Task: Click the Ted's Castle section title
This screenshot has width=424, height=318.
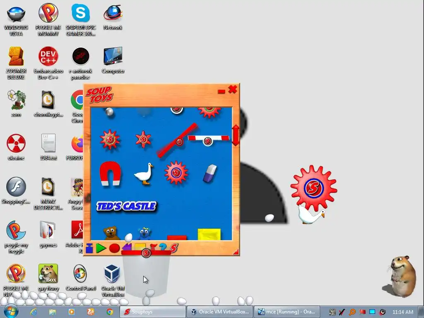Action: point(126,206)
